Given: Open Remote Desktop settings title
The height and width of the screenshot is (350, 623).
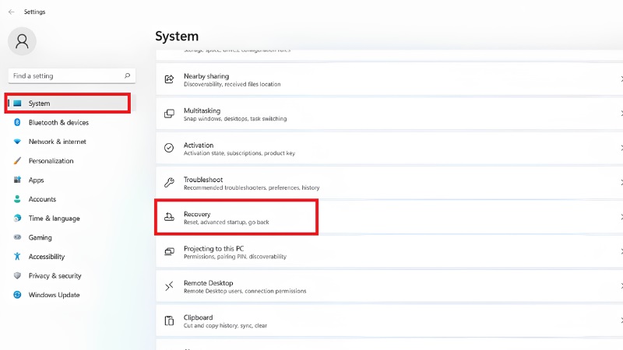Looking at the screenshot, I should click(x=208, y=283).
